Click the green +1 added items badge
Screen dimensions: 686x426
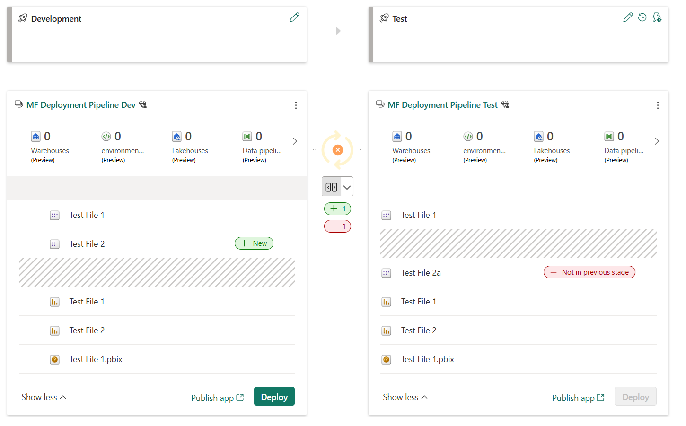(337, 209)
